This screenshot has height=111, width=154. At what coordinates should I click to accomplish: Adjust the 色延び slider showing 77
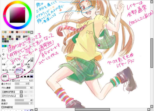(24, 103)
